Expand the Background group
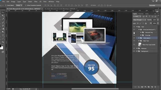The image size is (161, 90). (x=137, y=51)
